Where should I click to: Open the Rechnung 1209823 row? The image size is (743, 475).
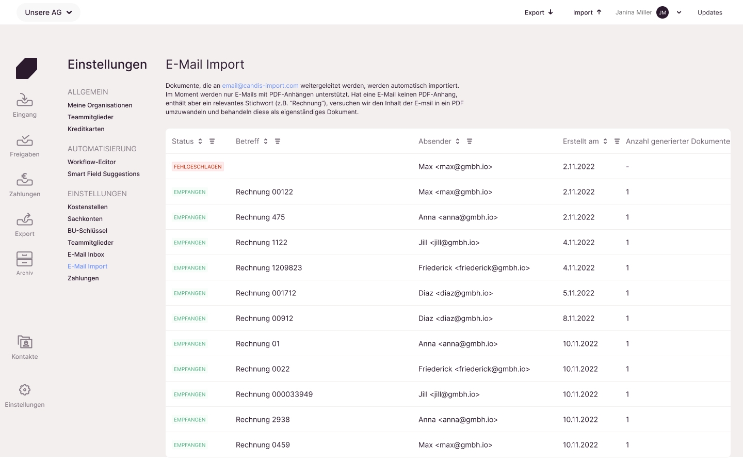pos(269,268)
